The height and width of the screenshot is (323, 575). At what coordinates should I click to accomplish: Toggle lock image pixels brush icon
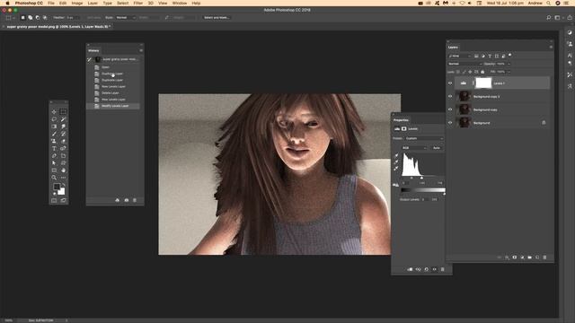(464, 72)
